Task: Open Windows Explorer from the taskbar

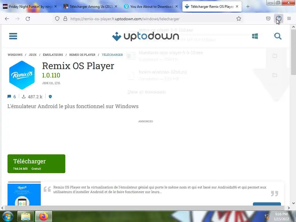Action: pos(26,216)
